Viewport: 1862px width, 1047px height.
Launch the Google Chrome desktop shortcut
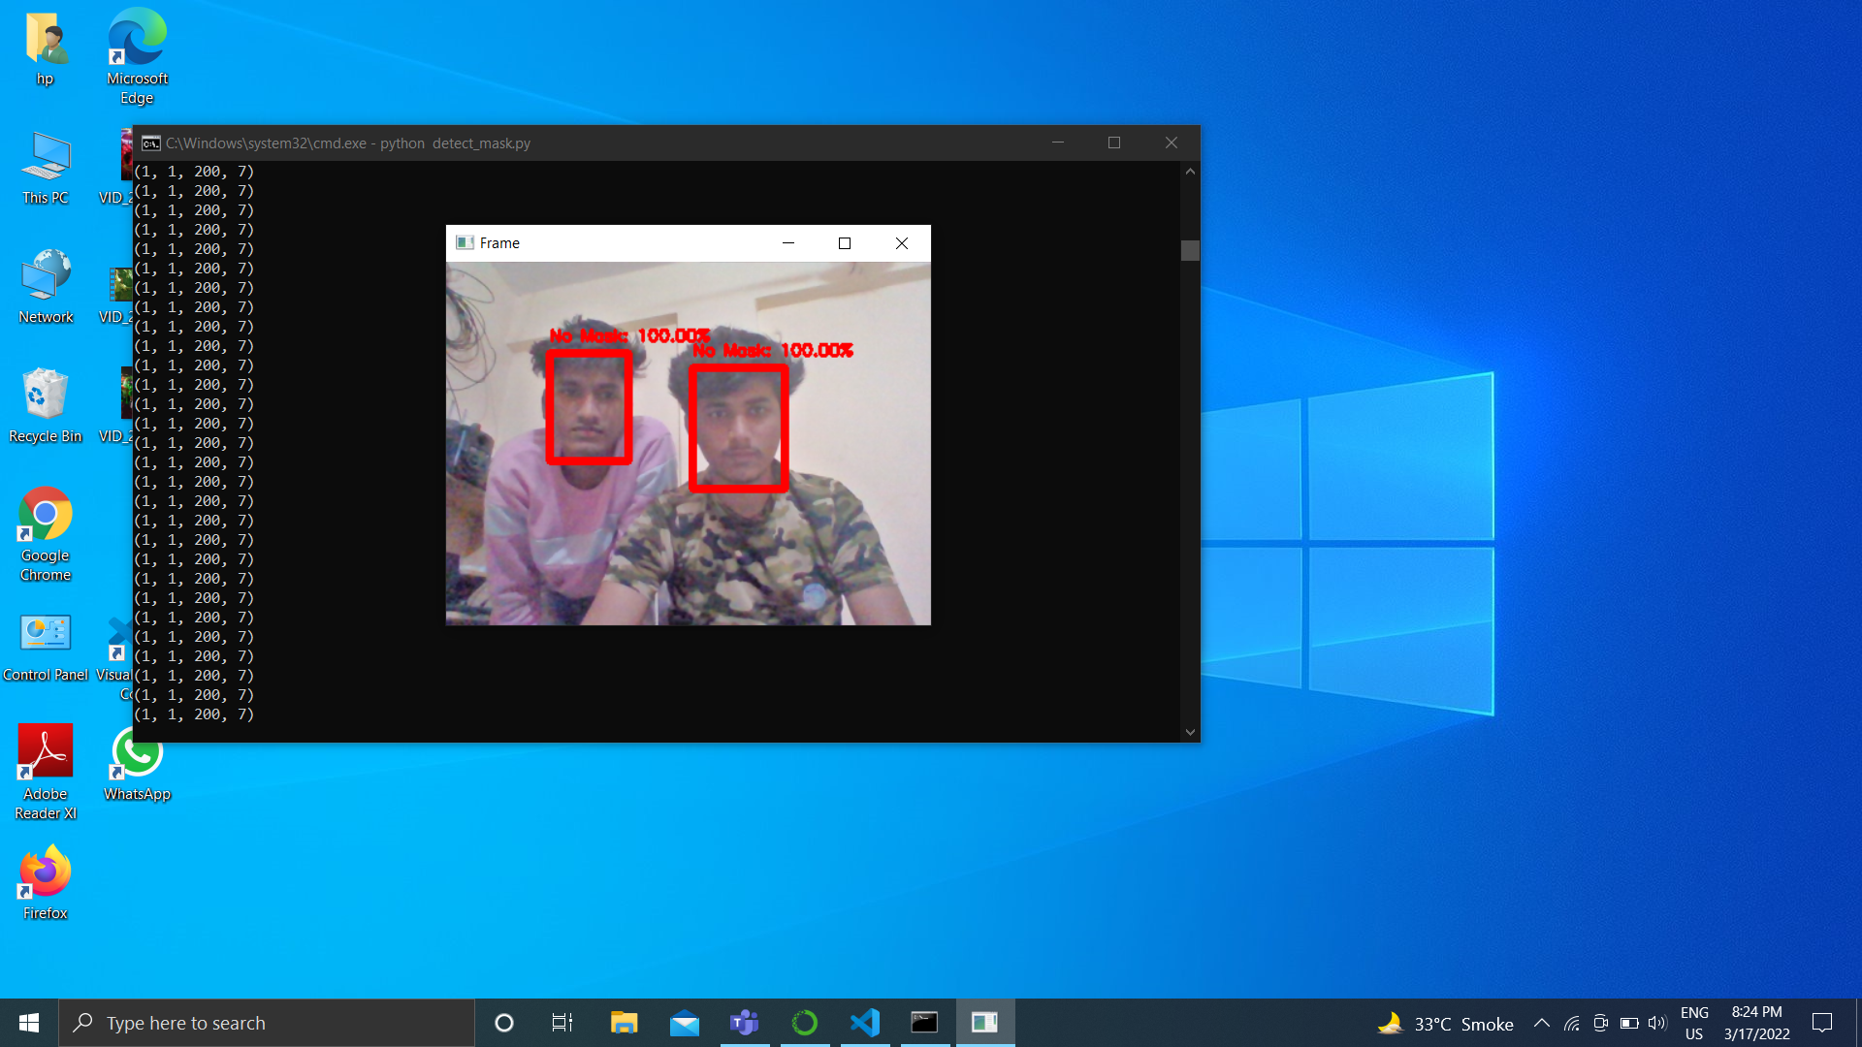click(46, 533)
